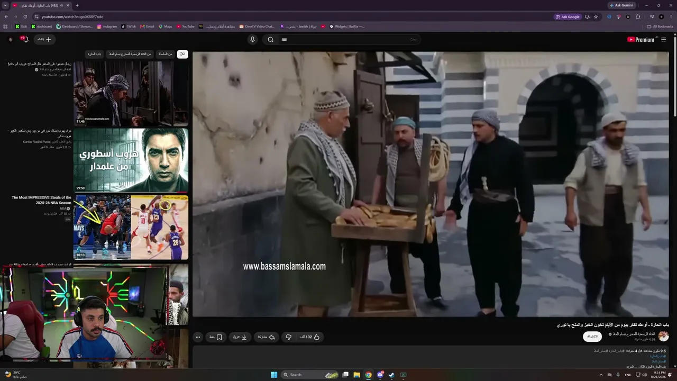Click the YouTube voice search microphone

point(252,39)
